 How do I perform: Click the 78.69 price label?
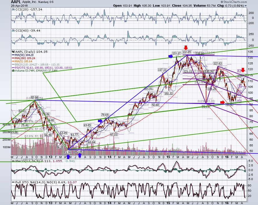(x=105, y=115)
